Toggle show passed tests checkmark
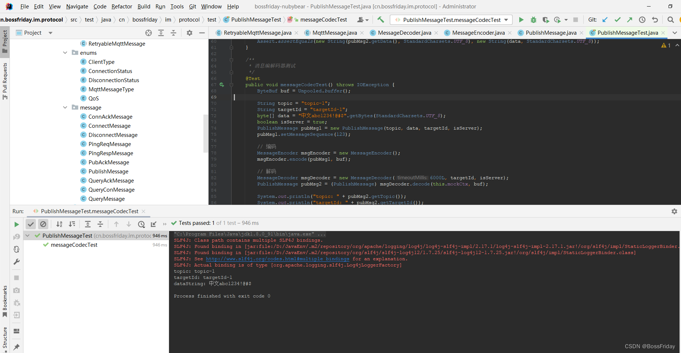Screen dimensions: 681x353 [x=31, y=224]
